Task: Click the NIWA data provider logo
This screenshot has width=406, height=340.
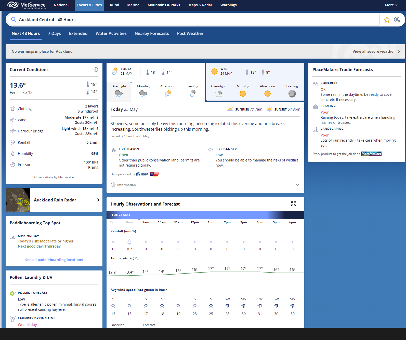Action: click(142, 174)
